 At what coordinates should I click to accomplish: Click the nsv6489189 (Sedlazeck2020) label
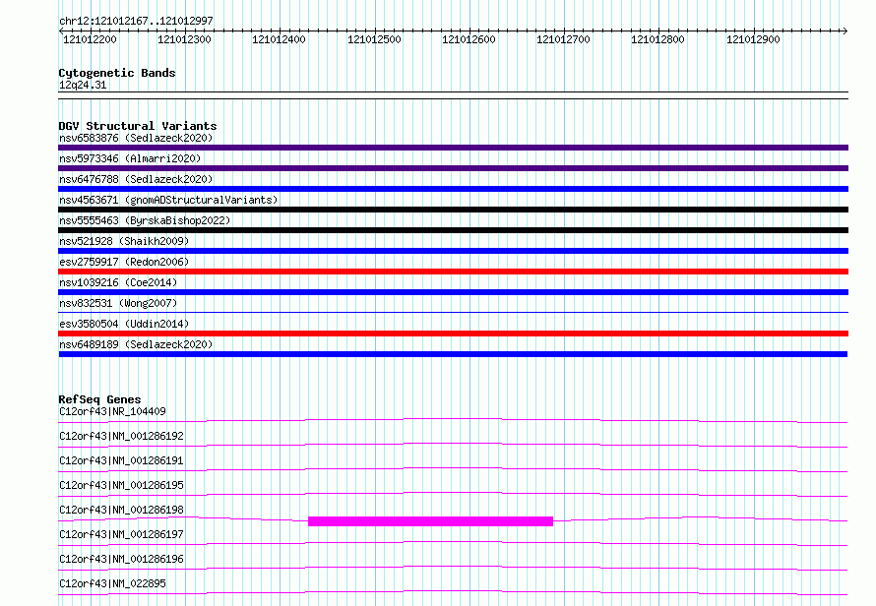click(x=136, y=344)
